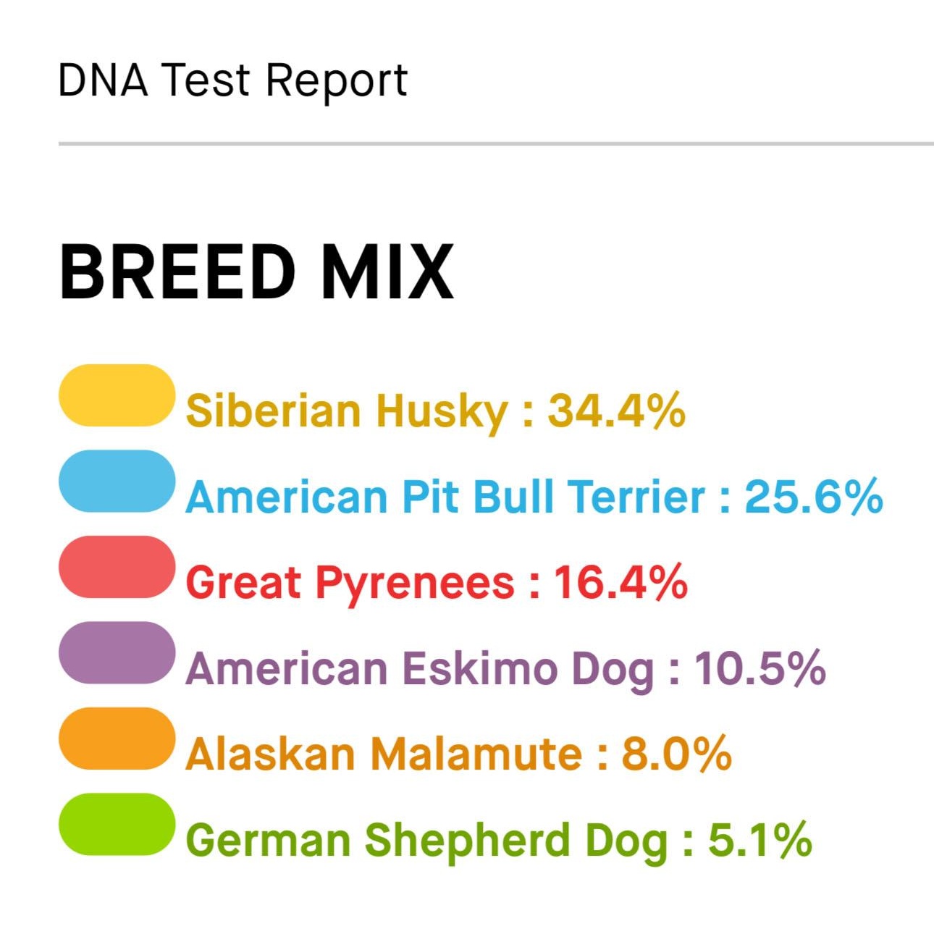The image size is (934, 934).
Task: Select the green German Shepherd Dog swatch
Action: pyautogui.click(x=117, y=824)
